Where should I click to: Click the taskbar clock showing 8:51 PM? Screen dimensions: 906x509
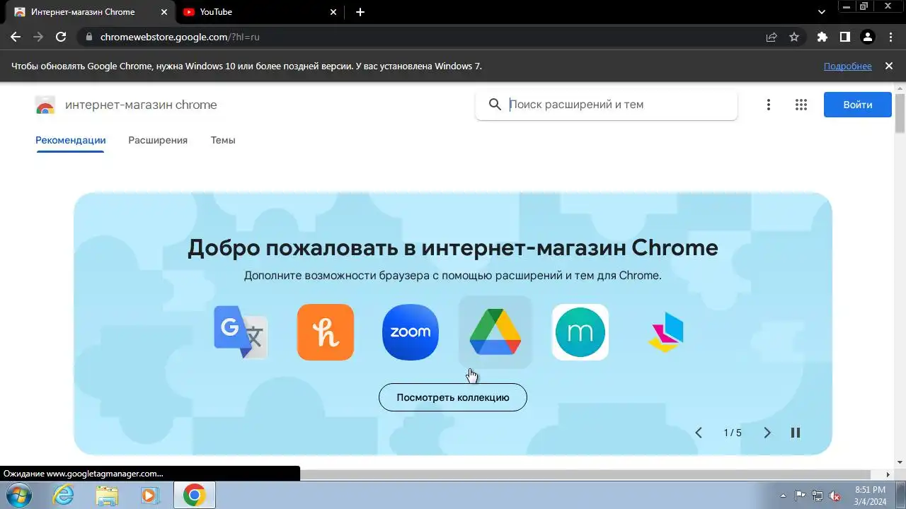pyautogui.click(x=870, y=489)
